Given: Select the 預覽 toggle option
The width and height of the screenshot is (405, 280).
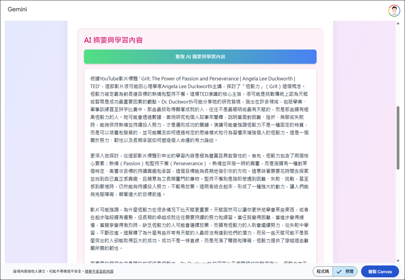Looking at the screenshot, I should 345,271.
